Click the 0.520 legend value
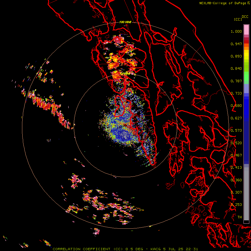 [x=236, y=143]
